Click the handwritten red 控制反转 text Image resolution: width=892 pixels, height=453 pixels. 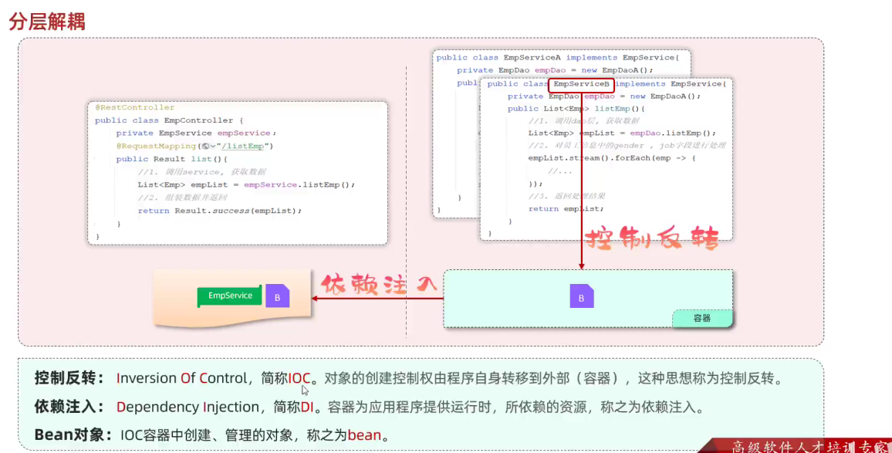point(652,238)
